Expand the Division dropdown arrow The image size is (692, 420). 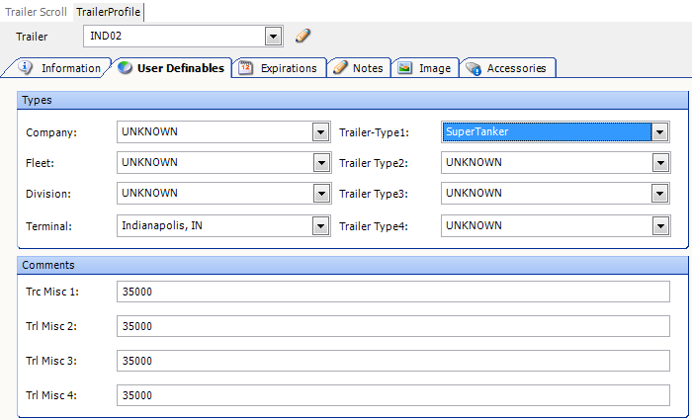[321, 194]
